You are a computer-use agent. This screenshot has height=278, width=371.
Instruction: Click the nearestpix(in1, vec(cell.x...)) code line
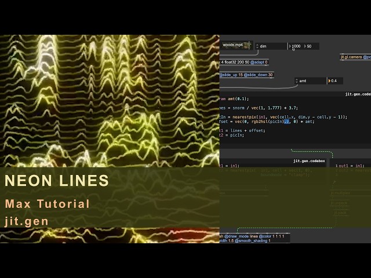tap(283, 117)
